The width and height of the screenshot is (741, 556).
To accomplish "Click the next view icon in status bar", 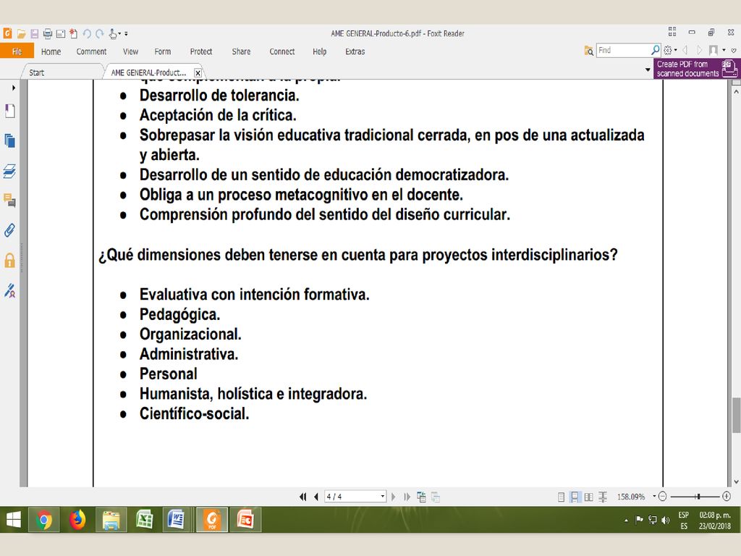I will pos(436,497).
